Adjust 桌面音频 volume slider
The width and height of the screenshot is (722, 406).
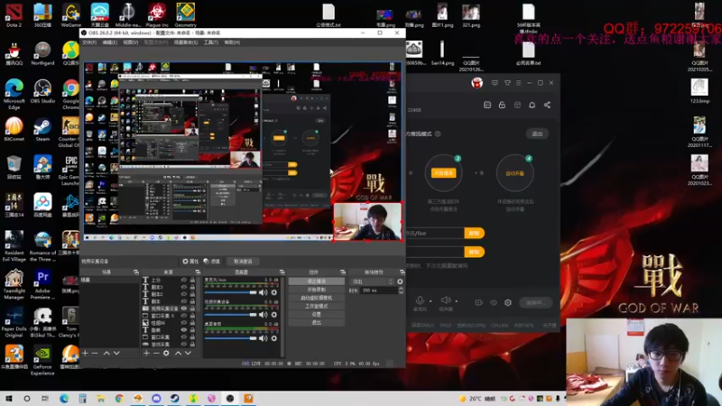231,338
